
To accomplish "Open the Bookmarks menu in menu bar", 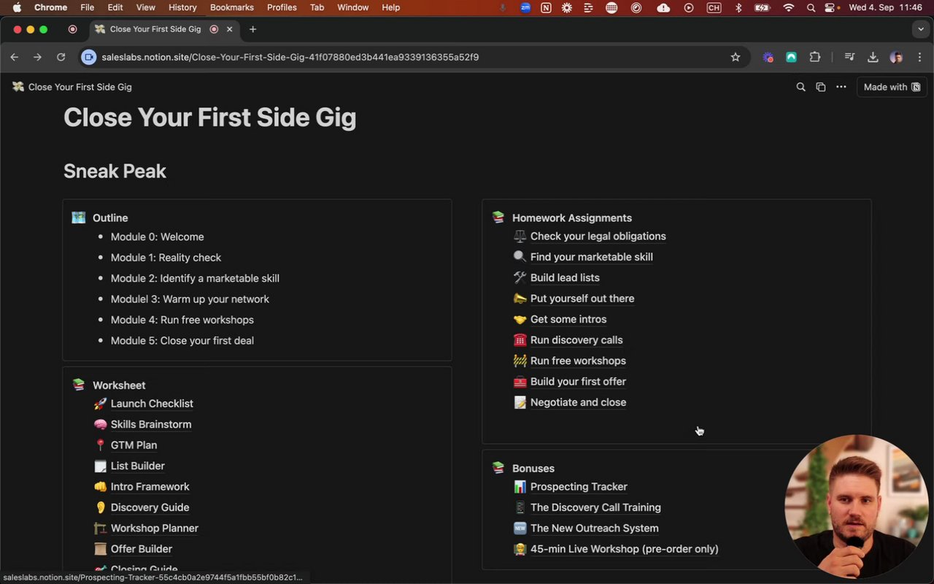I will pyautogui.click(x=231, y=7).
